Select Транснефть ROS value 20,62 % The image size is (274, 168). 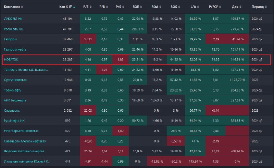(x=176, y=90)
